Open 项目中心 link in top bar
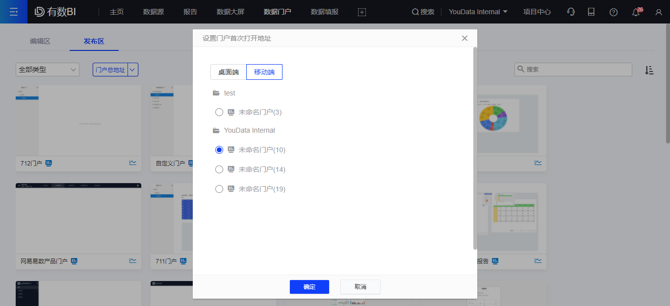 pyautogui.click(x=537, y=12)
